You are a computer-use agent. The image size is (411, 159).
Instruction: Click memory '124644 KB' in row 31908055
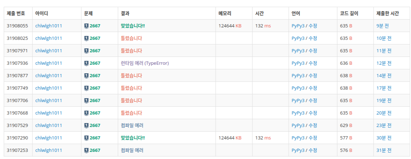230,26
